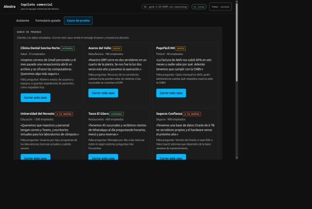Click the Clínica Dental Sonrisa Norte title

click(40, 48)
